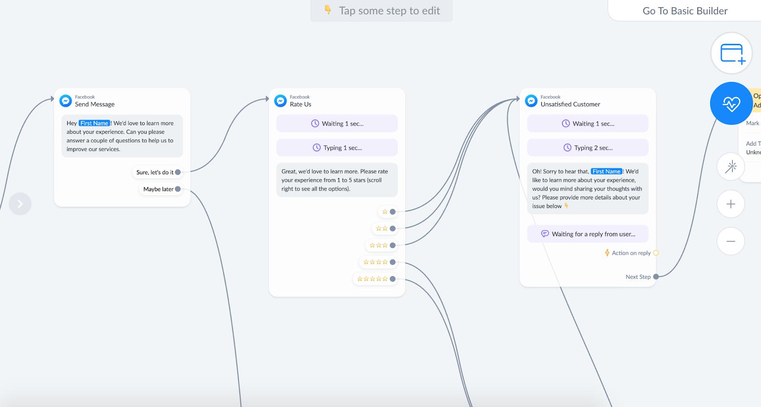Open the flow health heartbeat button

tap(731, 103)
